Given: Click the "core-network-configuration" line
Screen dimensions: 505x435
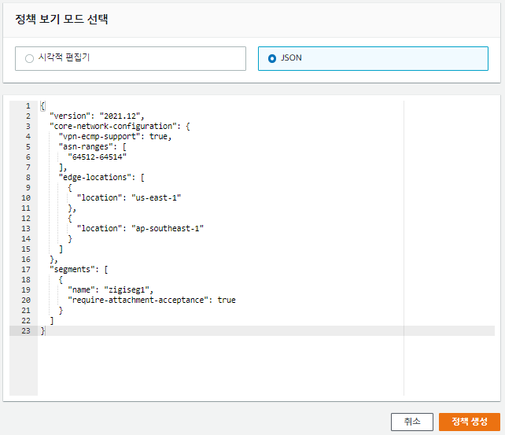Looking at the screenshot, I should pyautogui.click(x=120, y=126).
